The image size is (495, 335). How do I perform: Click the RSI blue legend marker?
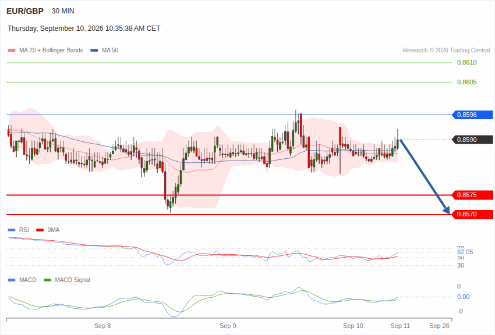coord(12,230)
